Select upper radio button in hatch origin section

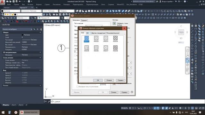coord(75,71)
